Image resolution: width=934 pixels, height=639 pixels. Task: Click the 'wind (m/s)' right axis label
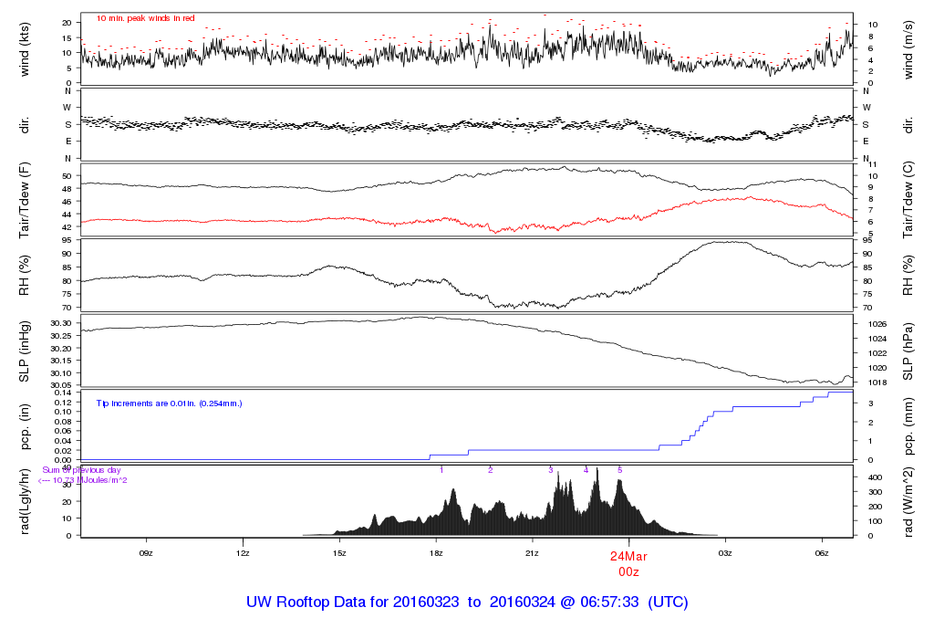pos(908,50)
